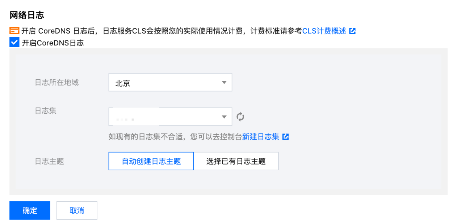Follow the 新建日志集 link
Viewport: 453px width, 223px height.
(260, 137)
